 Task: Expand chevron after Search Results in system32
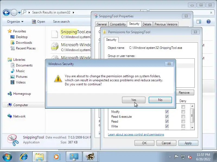tap(73, 12)
